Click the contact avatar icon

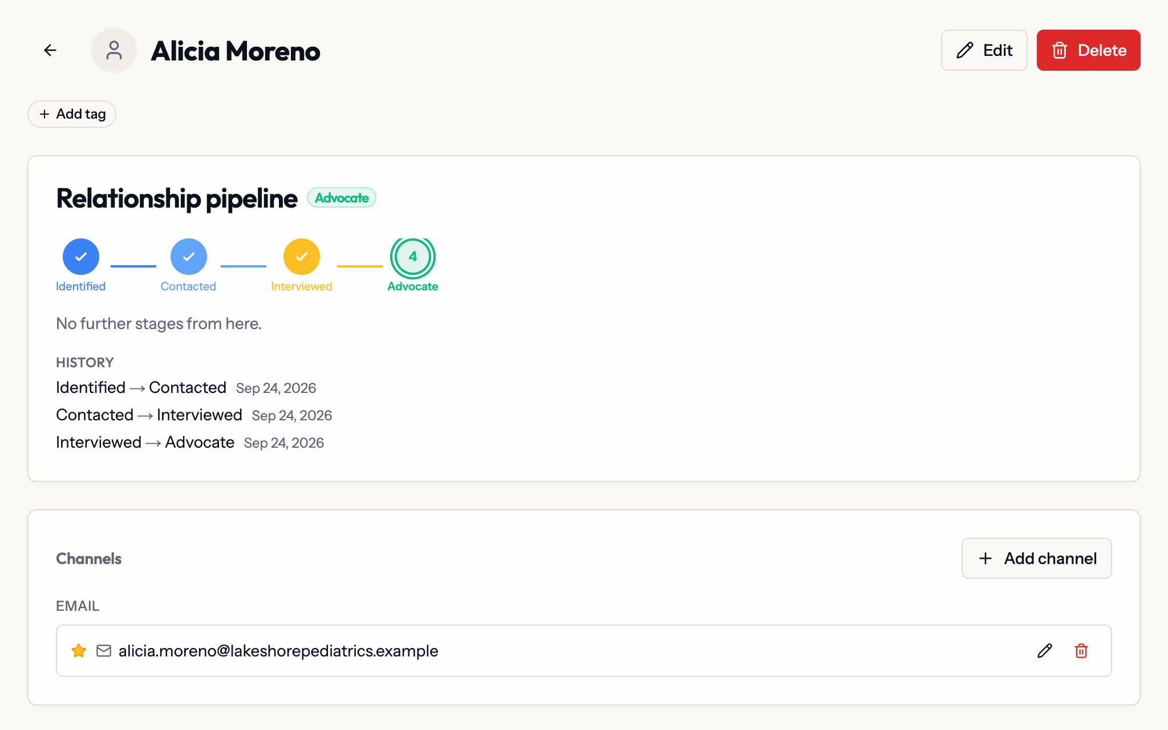114,50
